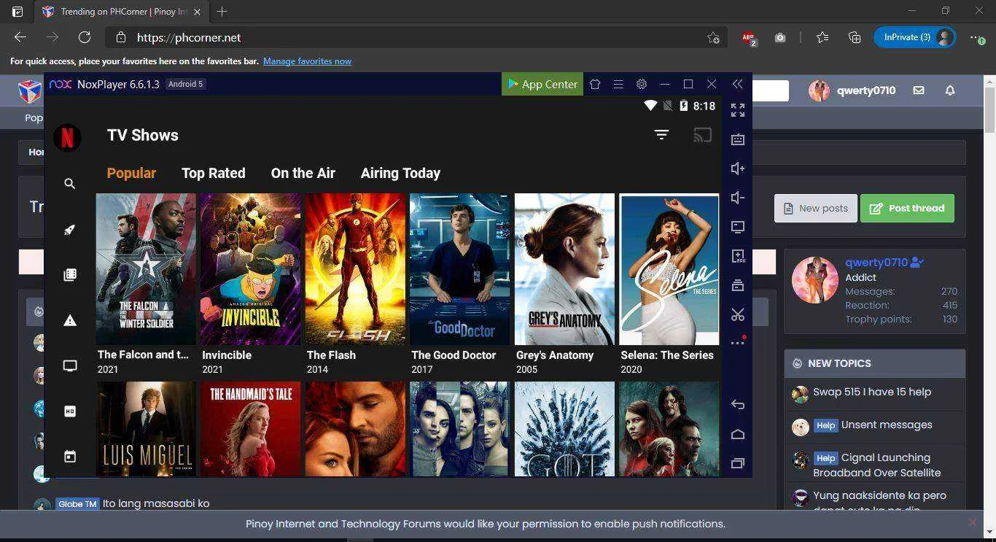996x542 pixels.
Task: Open a new browser tab
Action: (222, 12)
